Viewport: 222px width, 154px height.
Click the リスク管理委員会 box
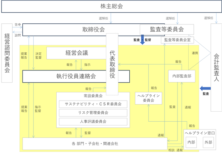point(93,113)
